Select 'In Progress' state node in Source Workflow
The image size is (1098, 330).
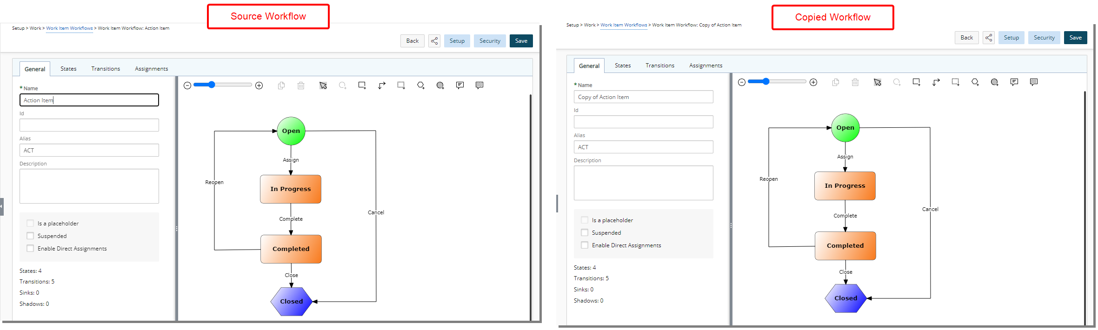291,189
